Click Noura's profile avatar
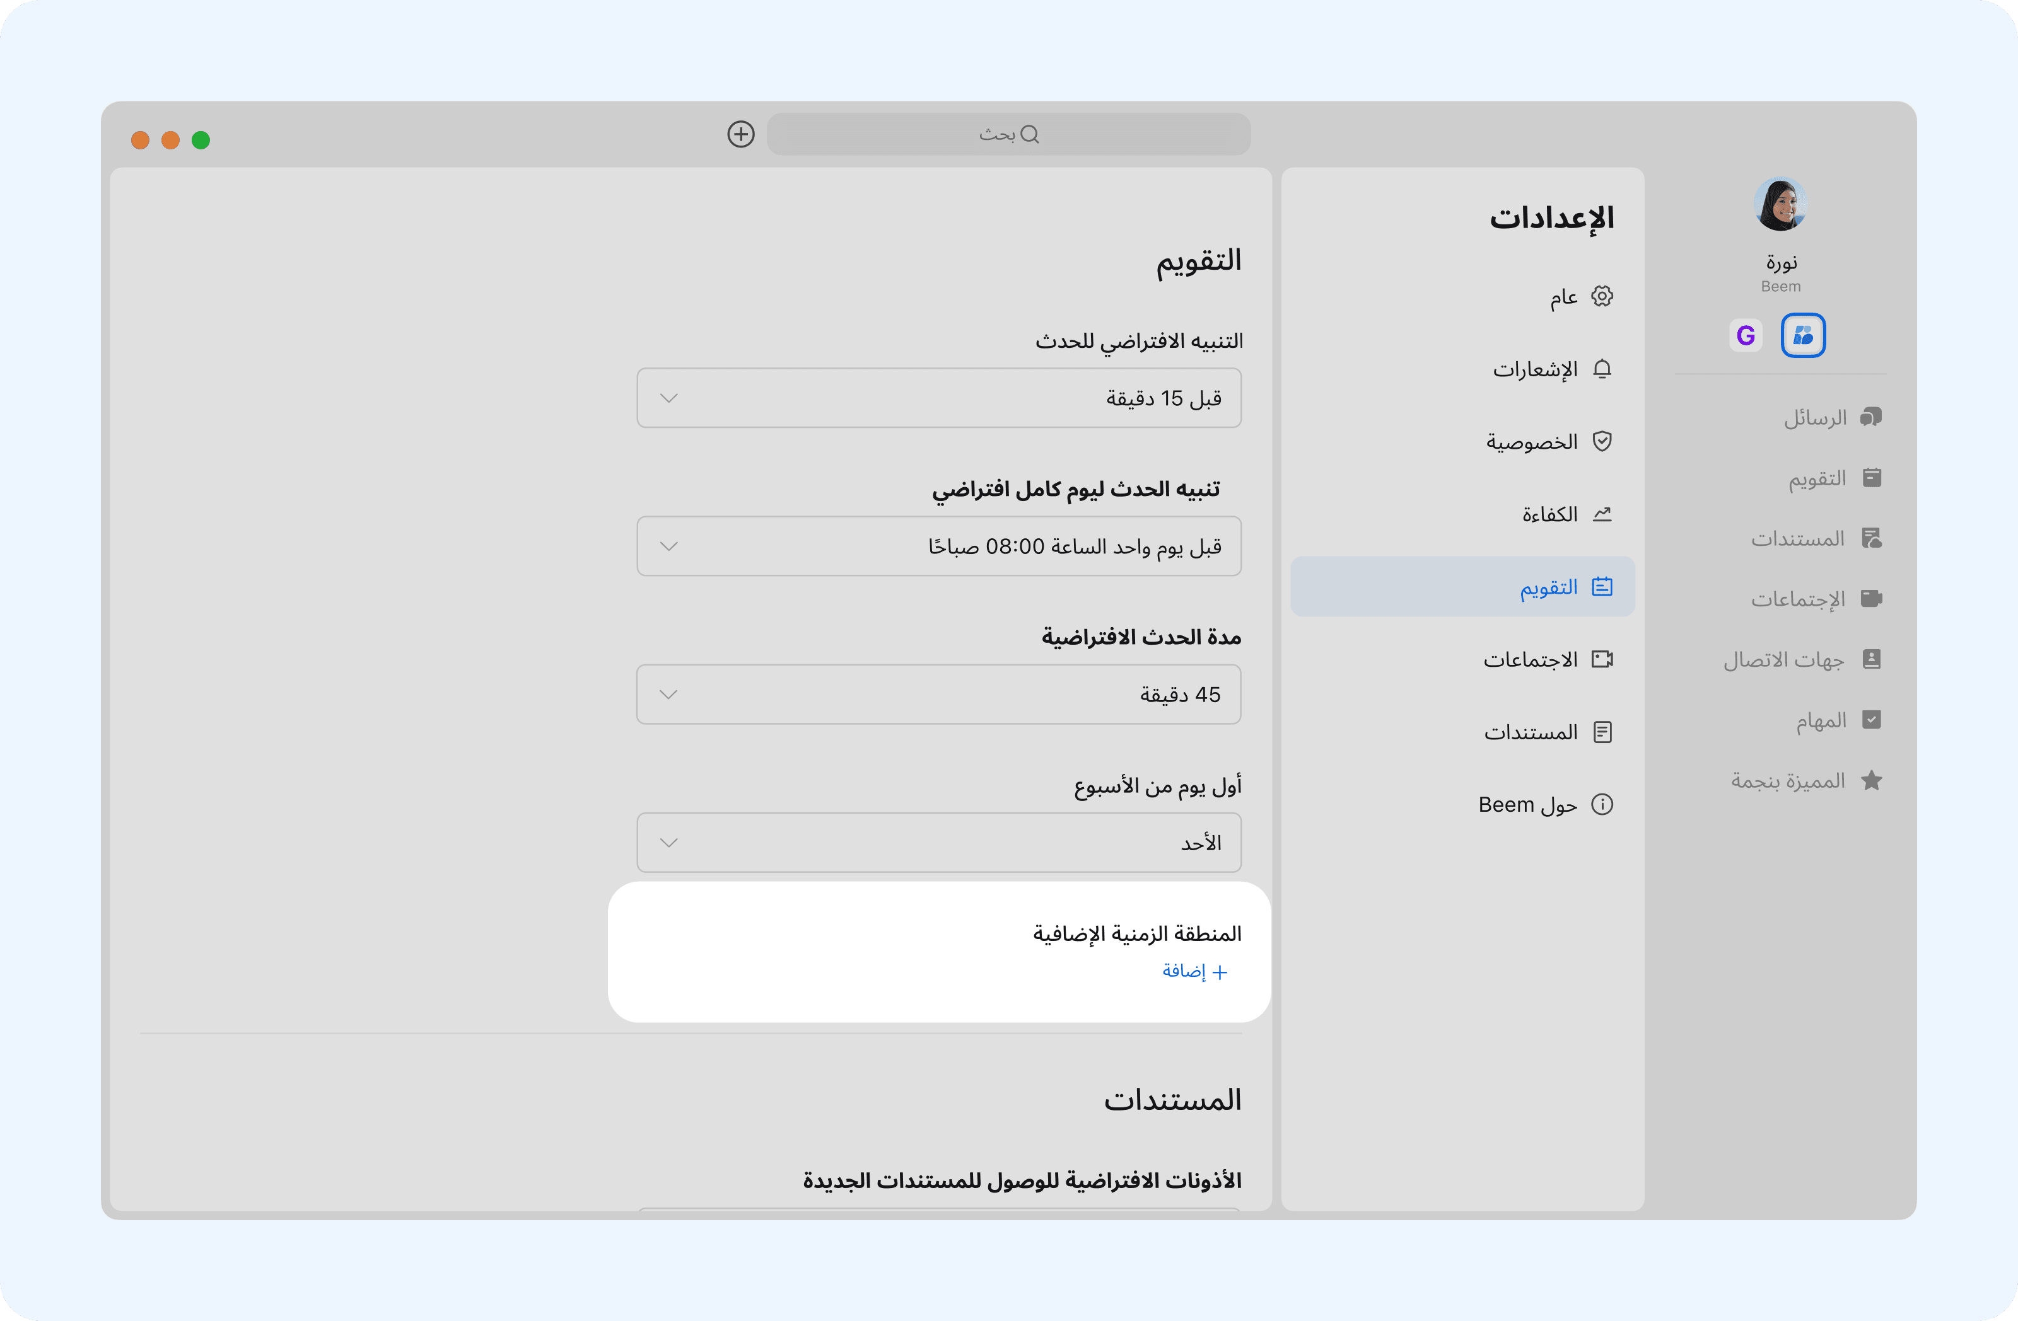The height and width of the screenshot is (1321, 2018). pyautogui.click(x=1780, y=204)
